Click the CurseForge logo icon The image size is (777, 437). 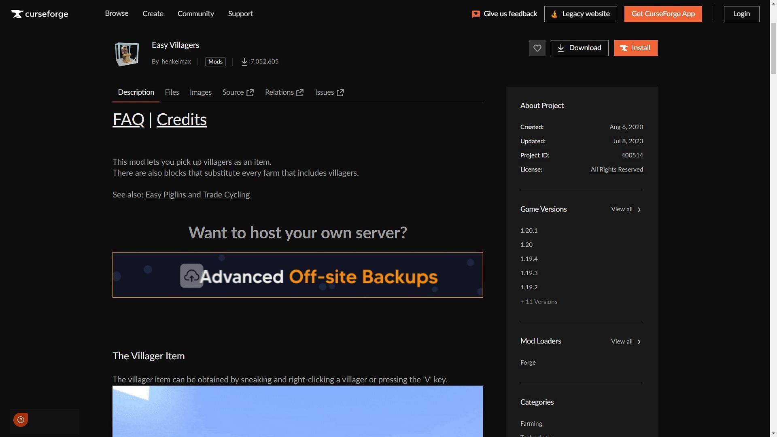tap(17, 14)
